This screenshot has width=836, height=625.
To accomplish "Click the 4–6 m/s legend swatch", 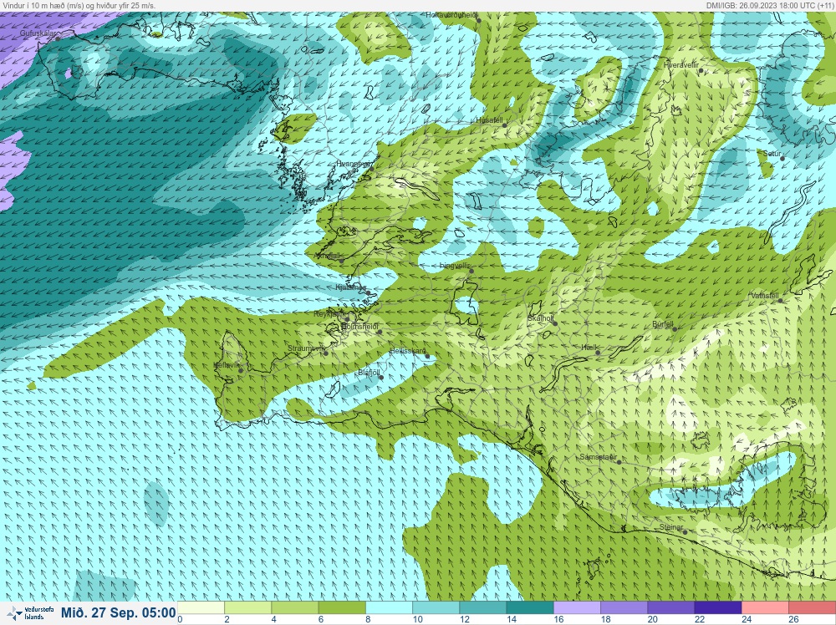I will pyautogui.click(x=295, y=608).
